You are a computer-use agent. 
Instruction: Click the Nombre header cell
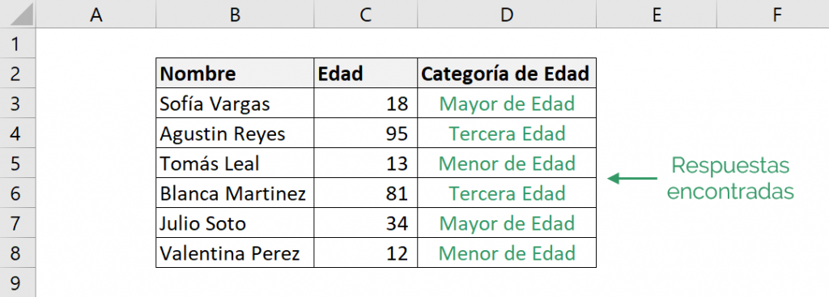235,73
